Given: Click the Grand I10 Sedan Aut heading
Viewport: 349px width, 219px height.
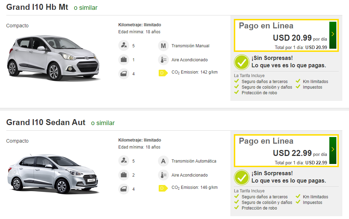Looking at the screenshot, I should coord(46,123).
